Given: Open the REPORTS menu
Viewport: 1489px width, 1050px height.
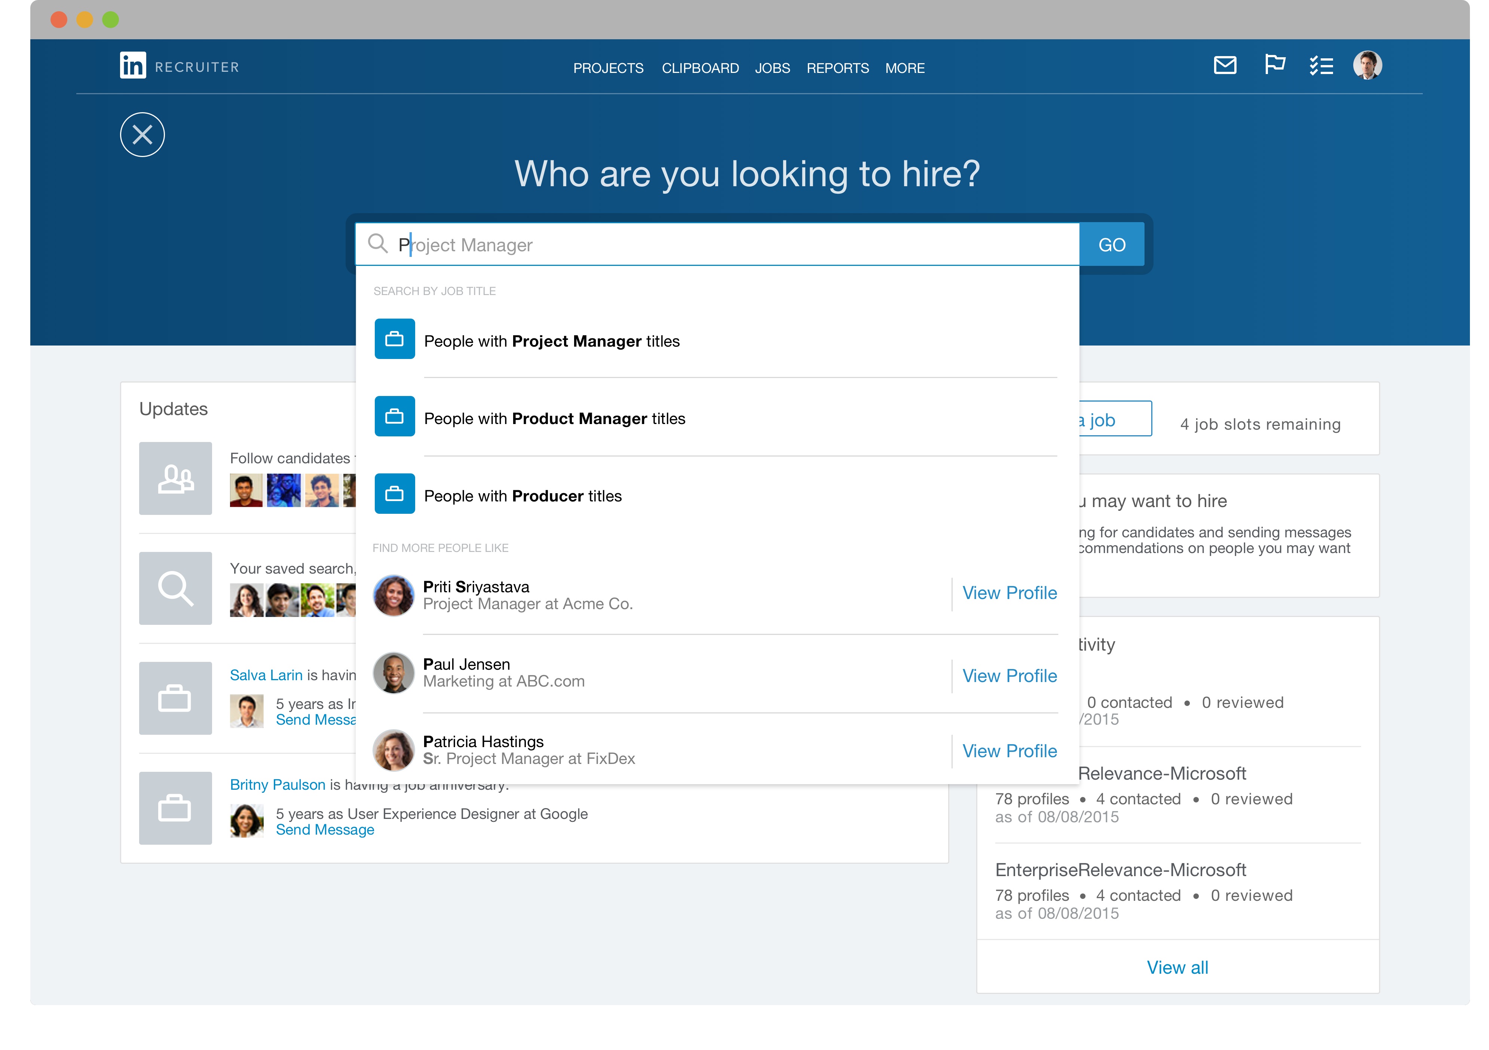Looking at the screenshot, I should click(x=838, y=68).
